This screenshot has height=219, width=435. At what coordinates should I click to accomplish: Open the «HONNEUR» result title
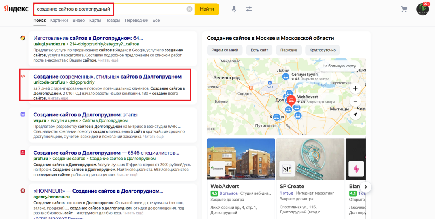coord(98,191)
